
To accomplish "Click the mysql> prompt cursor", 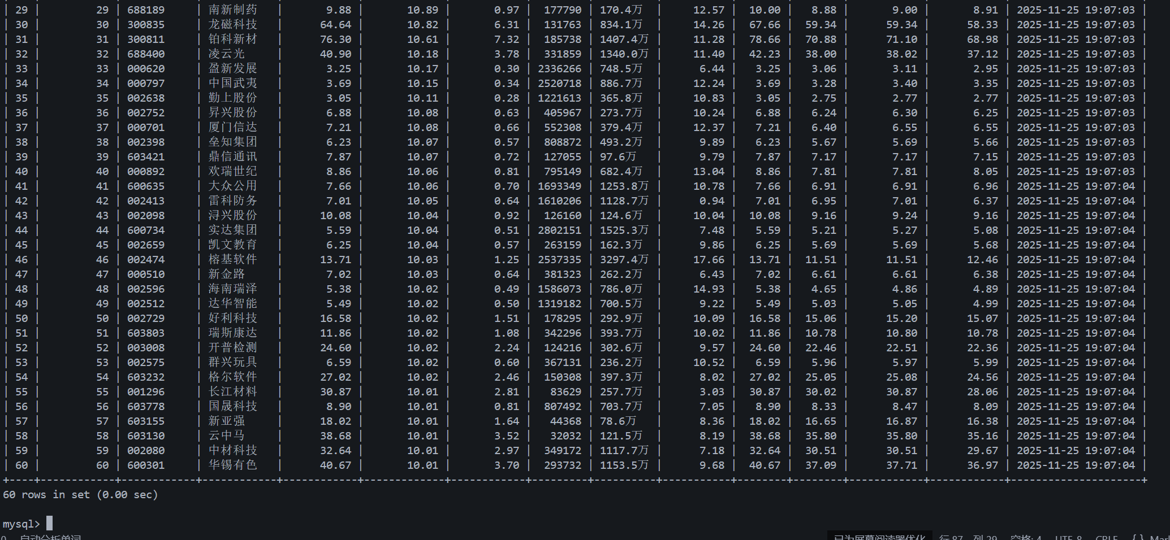I will tap(49, 523).
